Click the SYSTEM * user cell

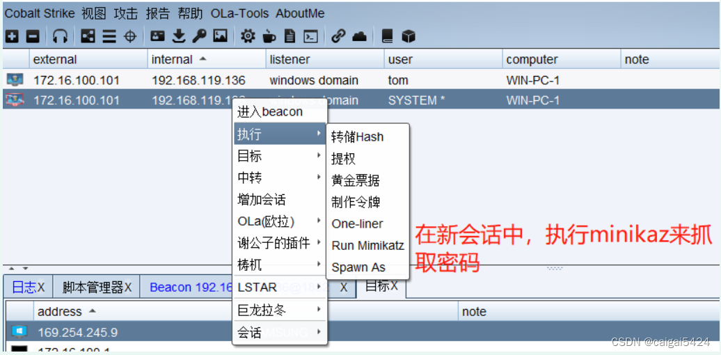coord(416,100)
